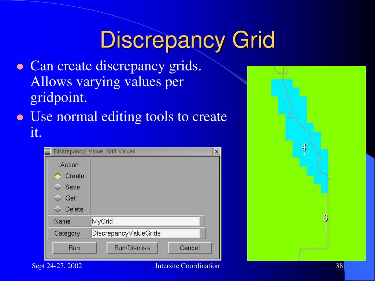Click the grid sample point labeled 4

coord(304,154)
